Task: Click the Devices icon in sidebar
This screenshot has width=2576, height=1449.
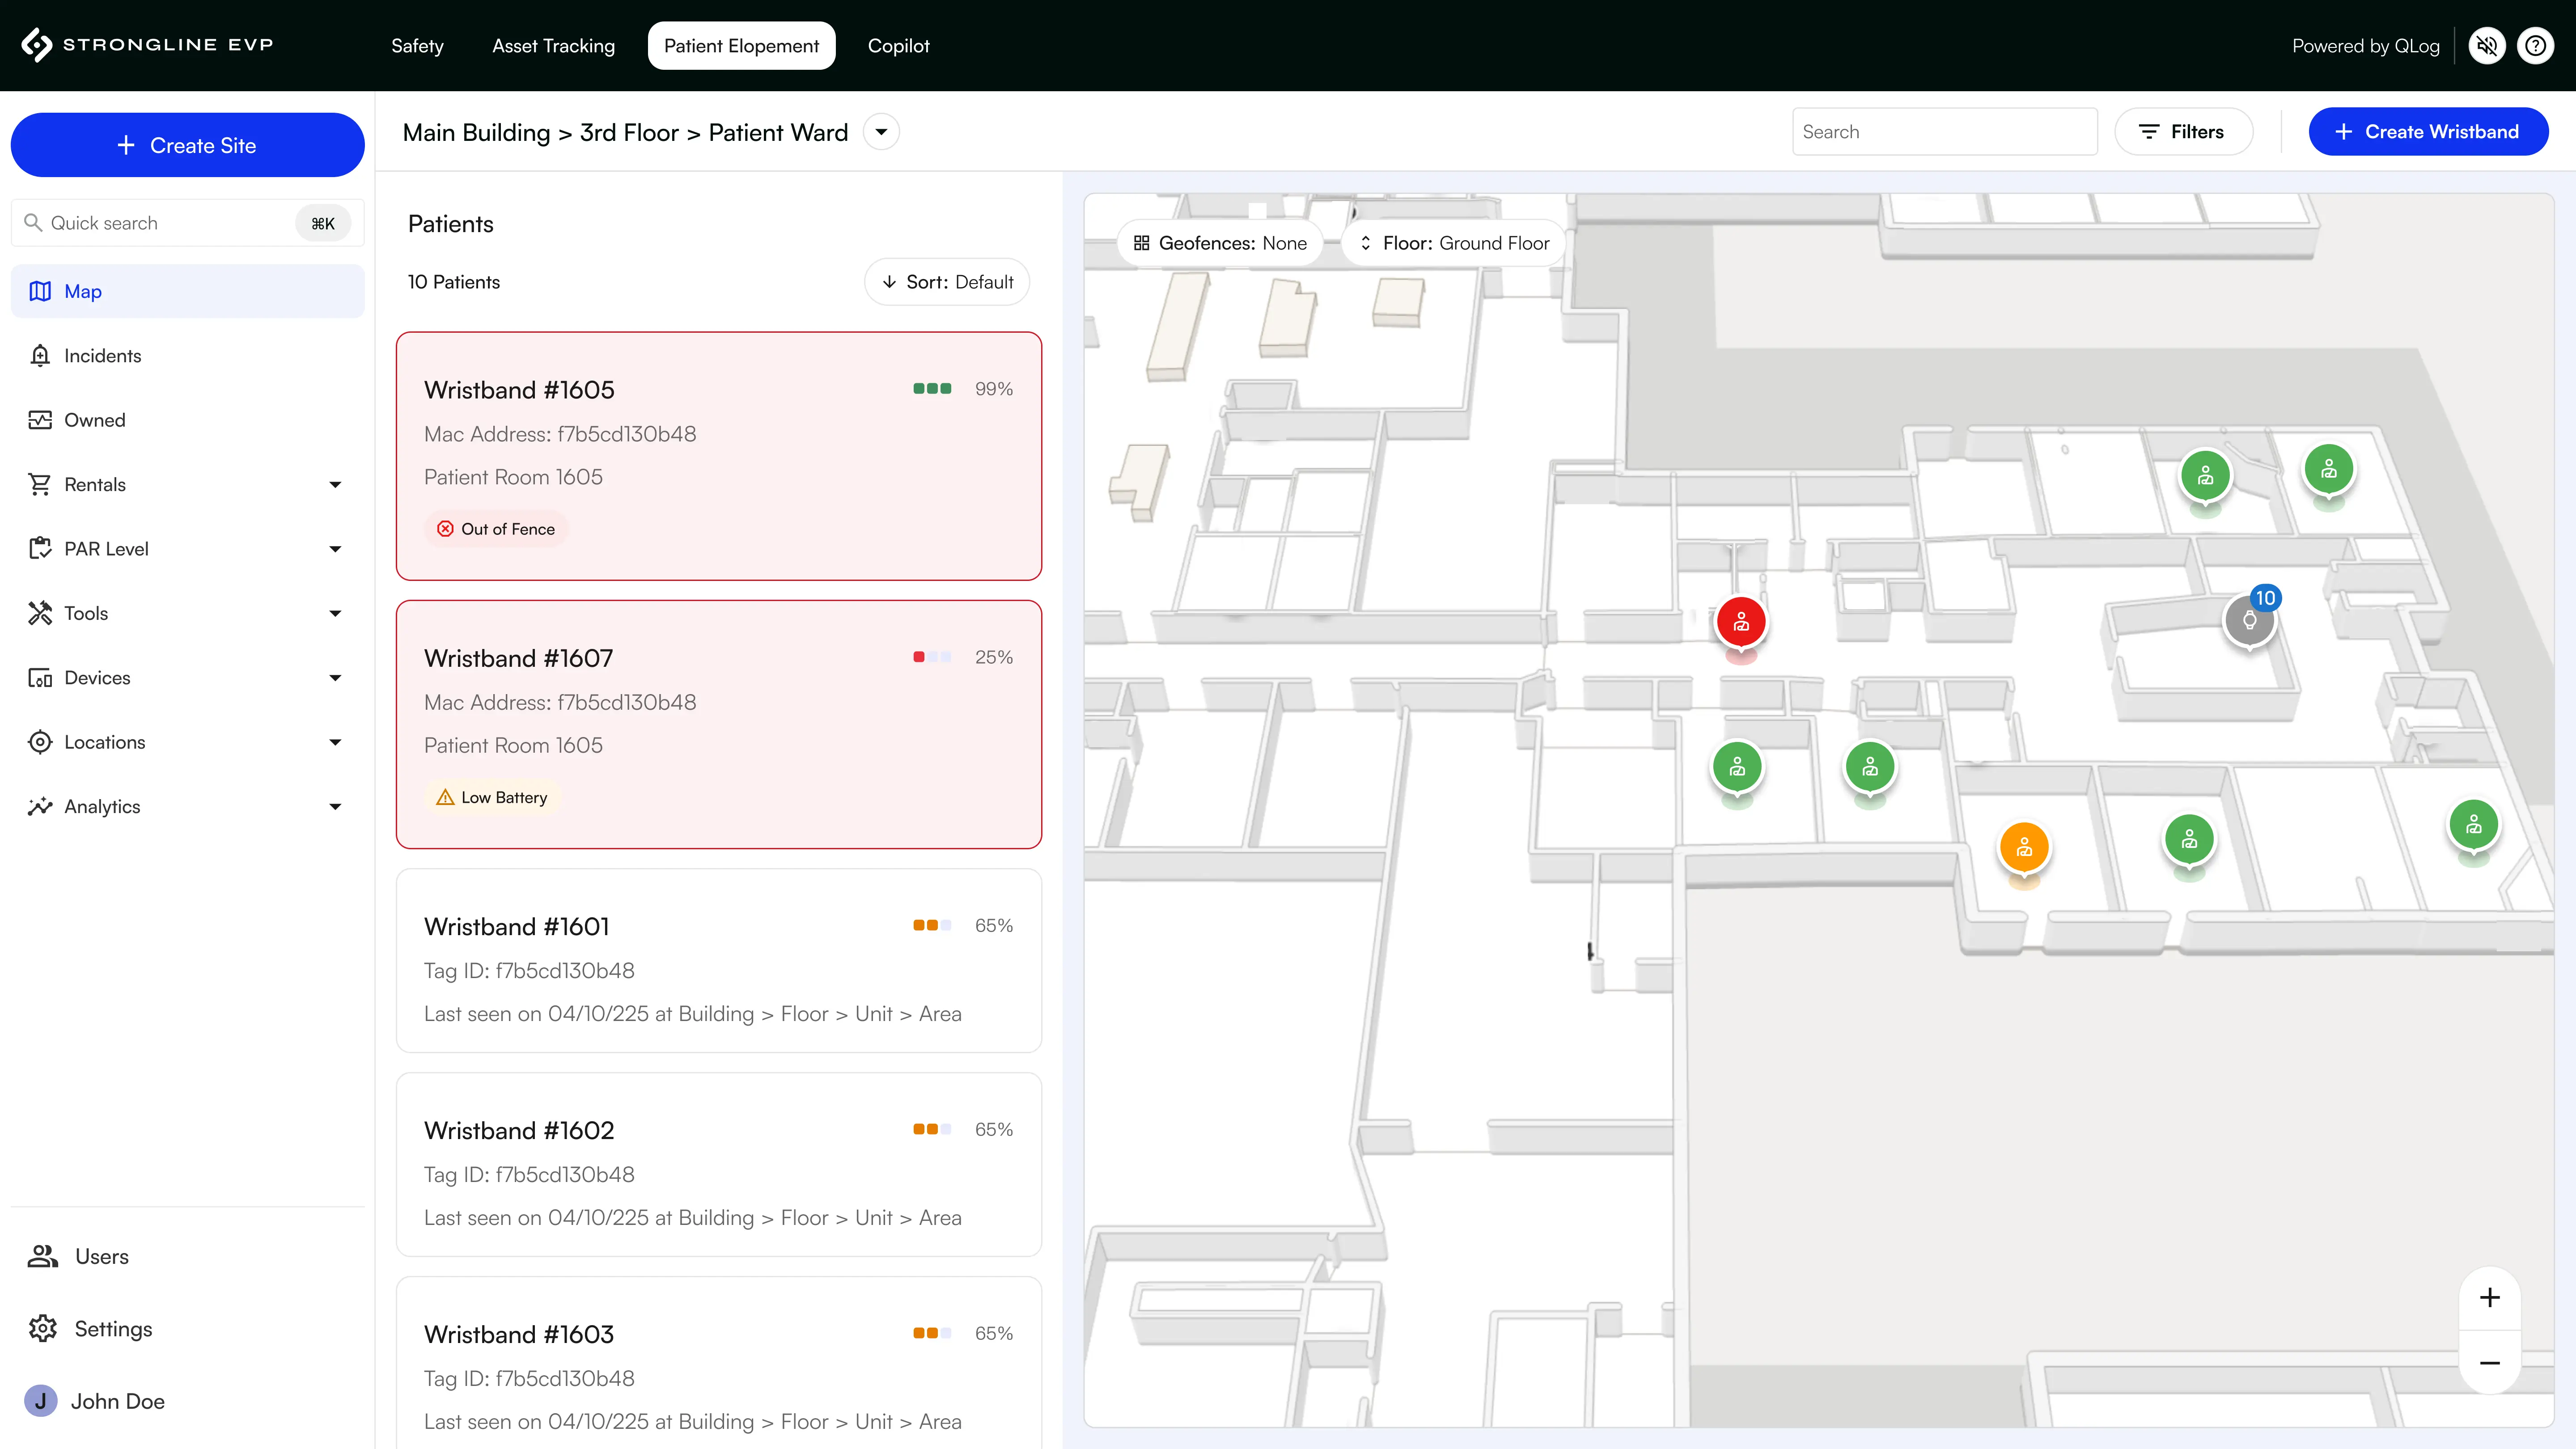Action: (40, 678)
